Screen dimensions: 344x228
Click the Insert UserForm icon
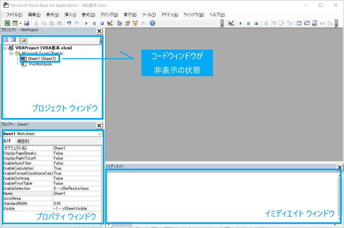tap(15, 23)
